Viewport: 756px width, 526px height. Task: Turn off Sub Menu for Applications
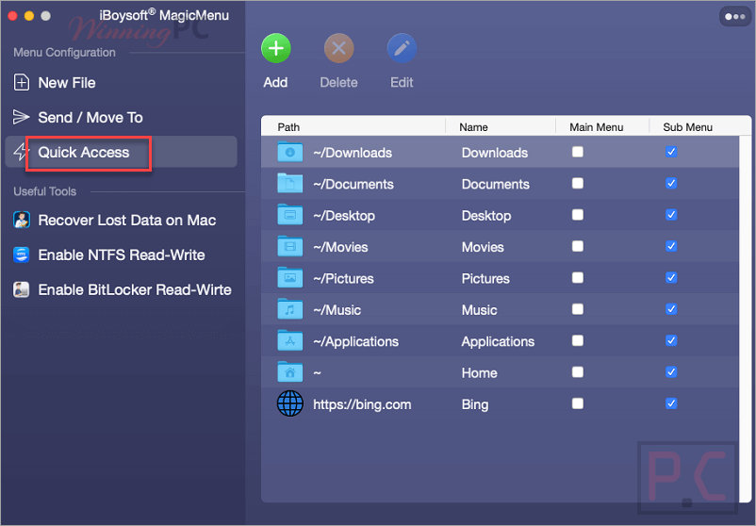(x=671, y=341)
